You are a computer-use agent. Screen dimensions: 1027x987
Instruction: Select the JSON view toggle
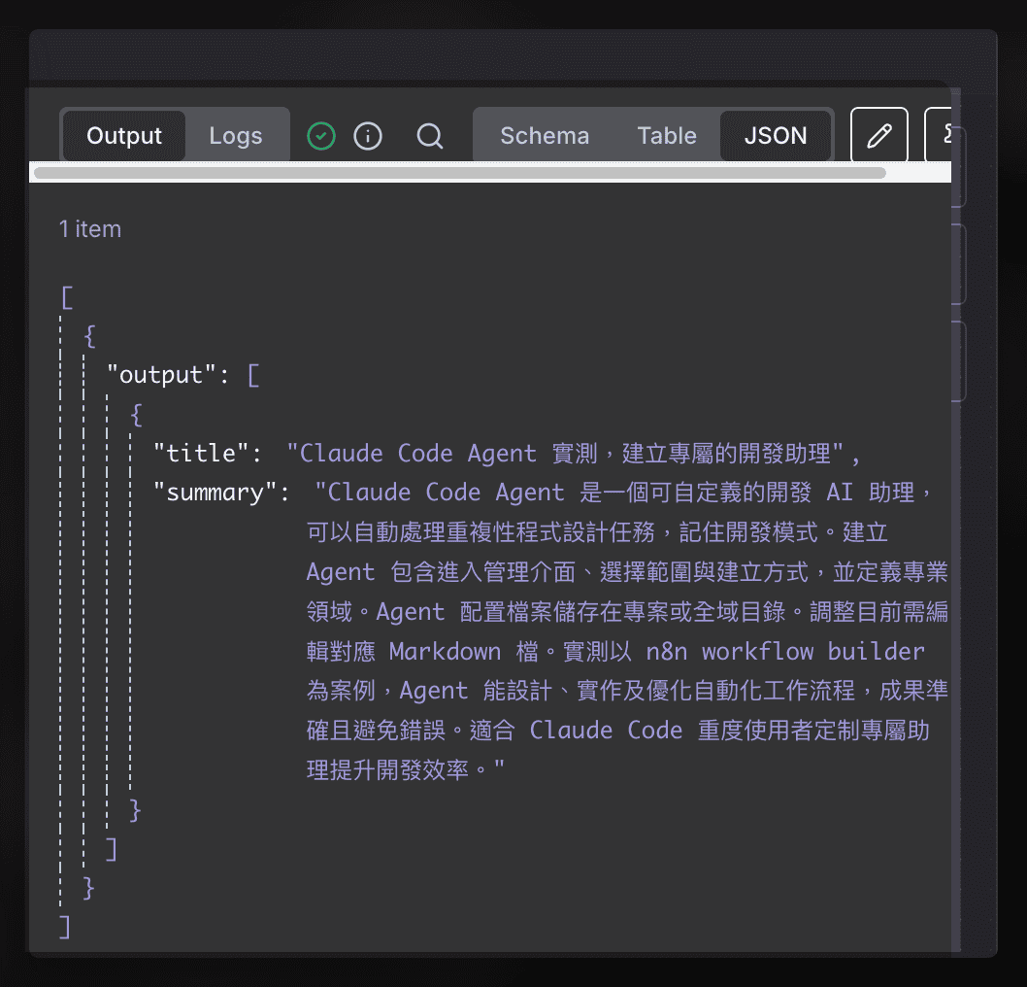(776, 136)
